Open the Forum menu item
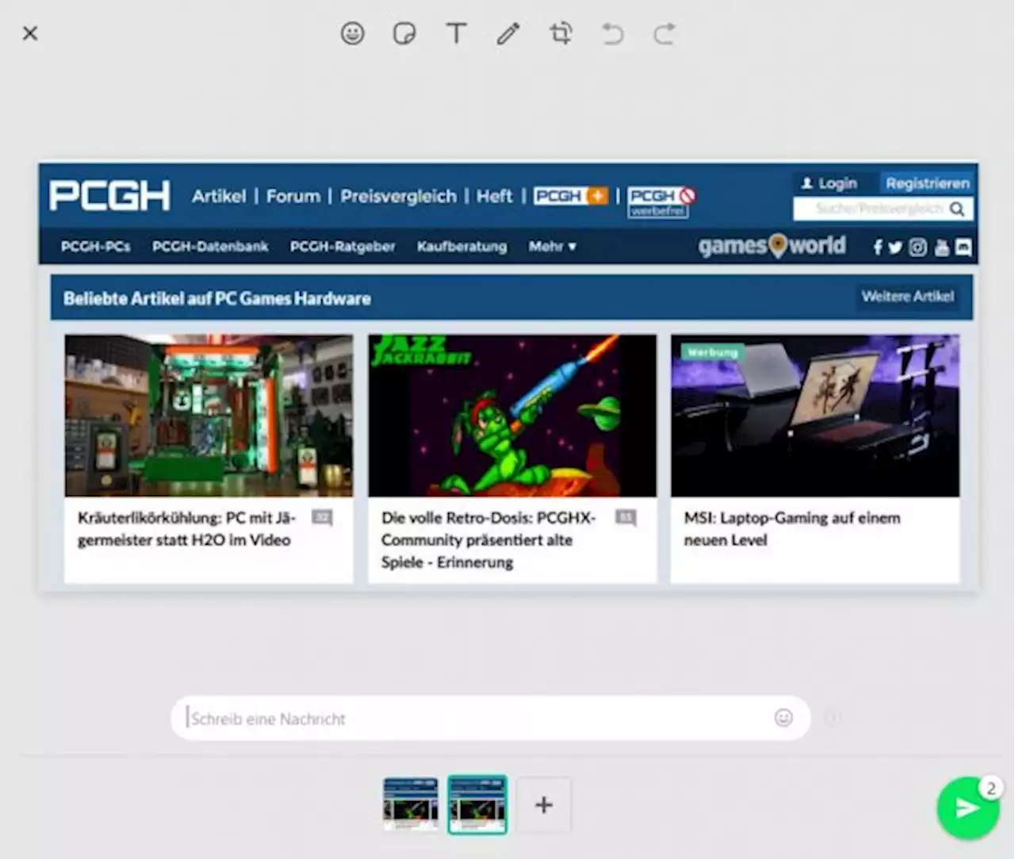Viewport: 1015px width, 859px height. pos(293,196)
